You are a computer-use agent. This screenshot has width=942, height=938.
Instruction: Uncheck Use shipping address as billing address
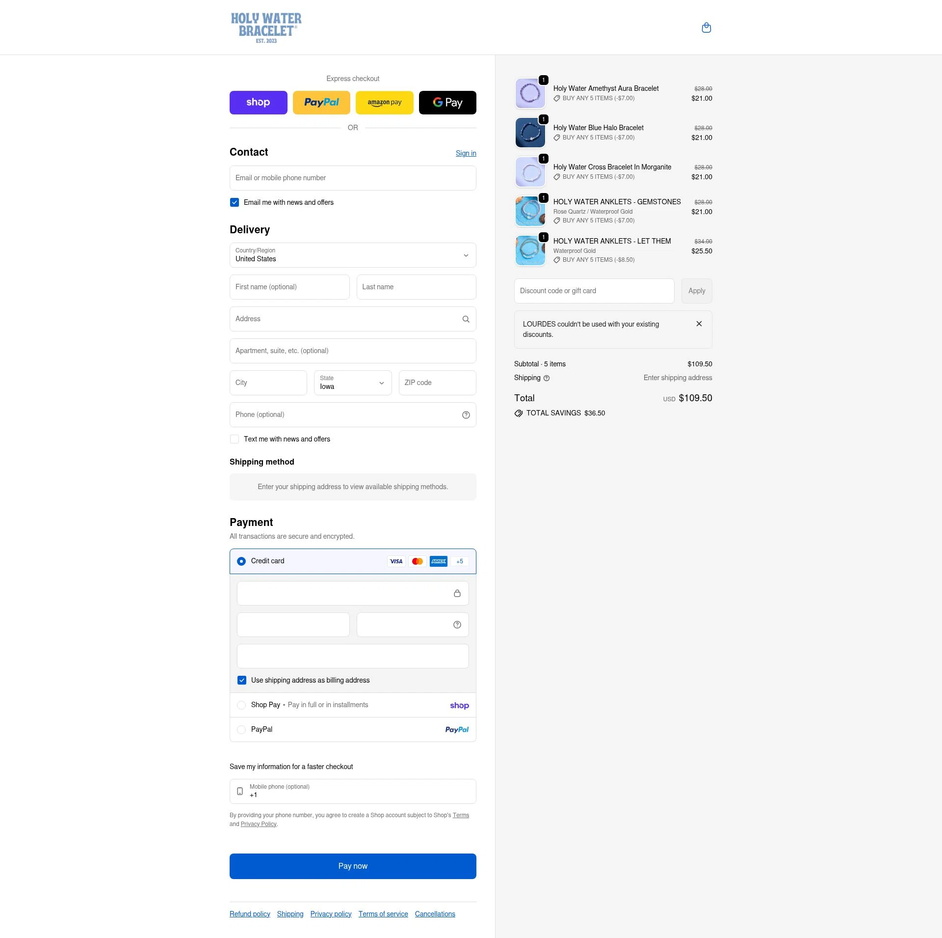pyautogui.click(x=242, y=680)
